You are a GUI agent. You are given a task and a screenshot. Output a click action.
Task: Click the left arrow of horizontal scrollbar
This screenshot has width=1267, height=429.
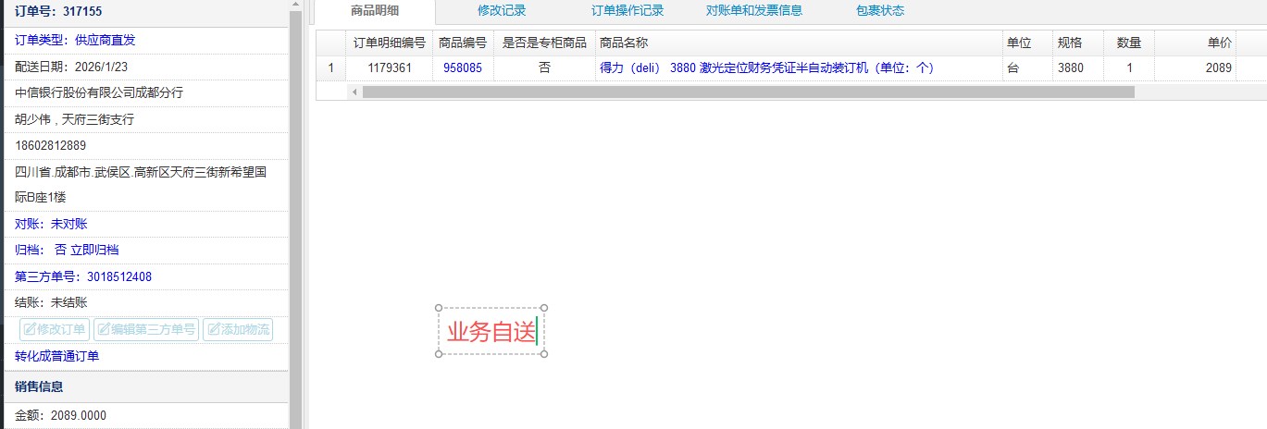tap(354, 92)
